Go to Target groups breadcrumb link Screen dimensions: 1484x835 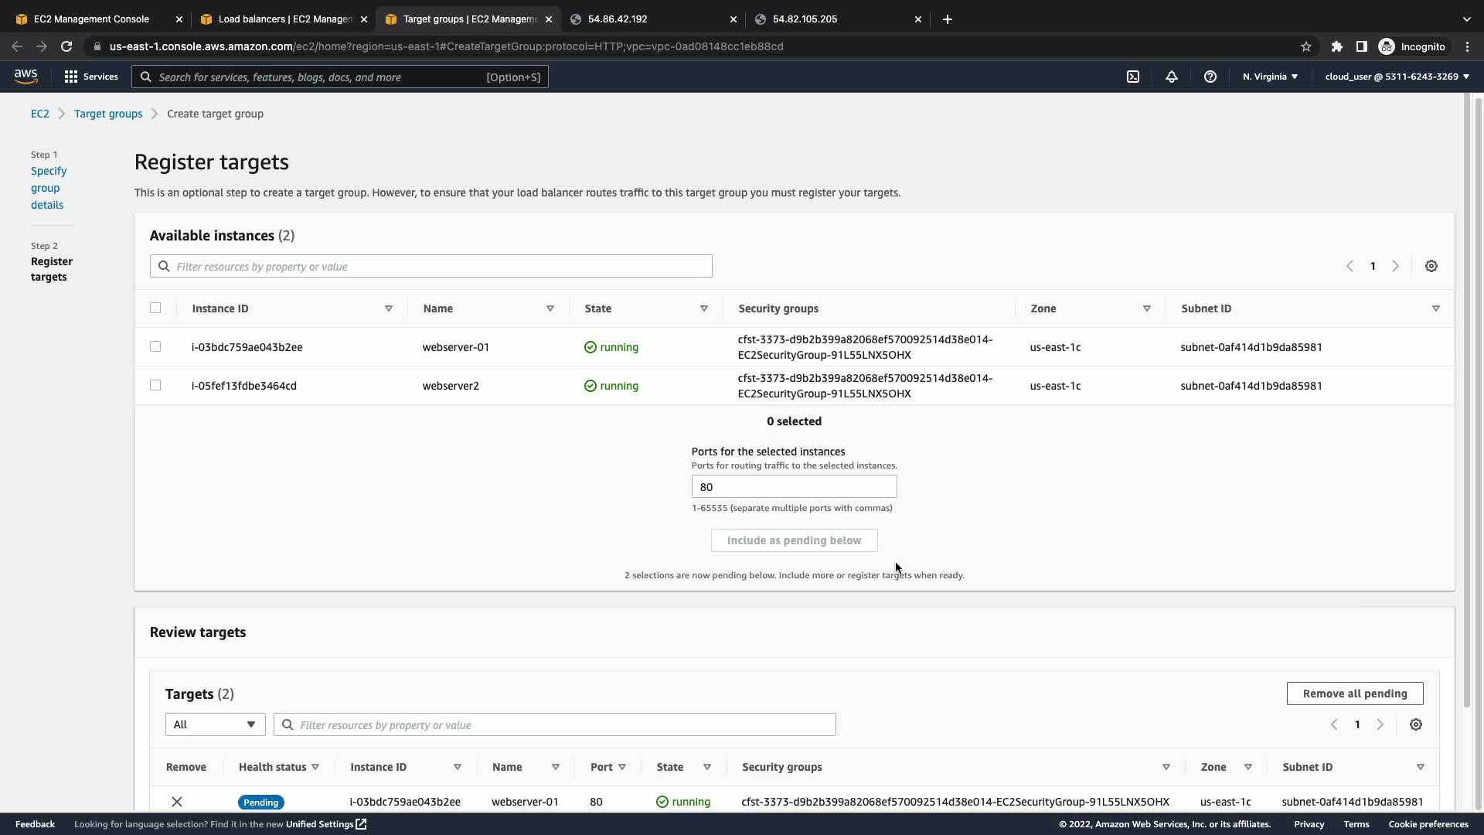click(x=108, y=114)
